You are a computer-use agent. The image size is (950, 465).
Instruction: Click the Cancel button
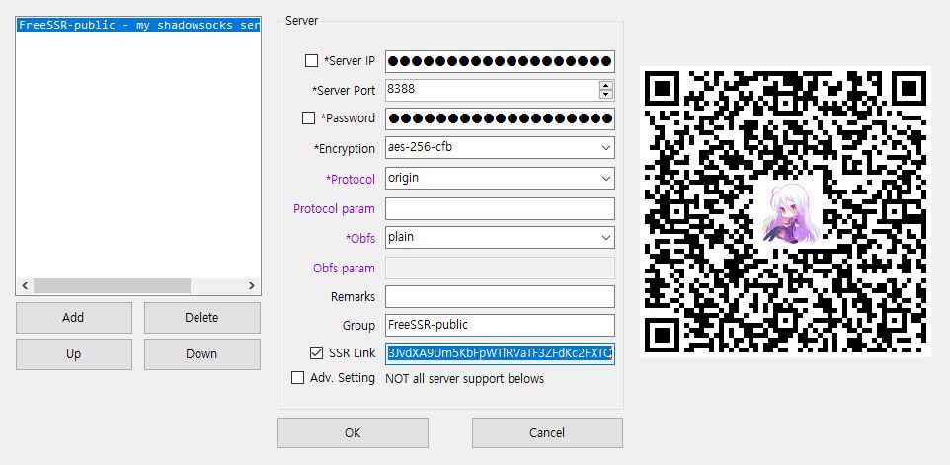(x=547, y=432)
